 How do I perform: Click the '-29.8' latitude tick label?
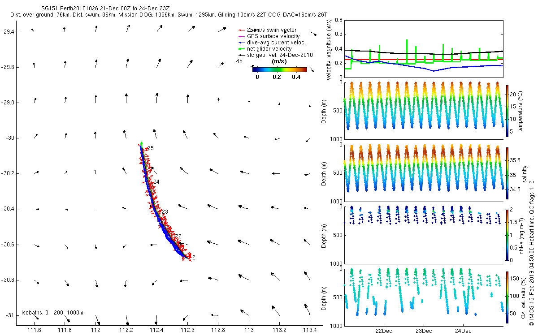point(7,103)
